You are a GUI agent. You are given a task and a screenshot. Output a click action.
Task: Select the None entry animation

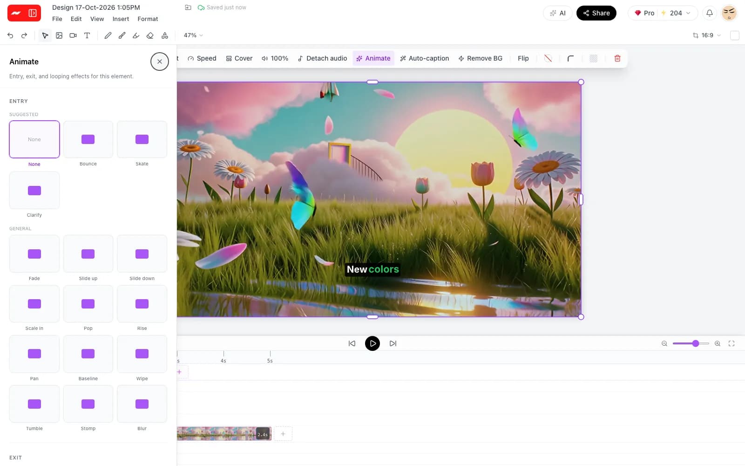[34, 139]
